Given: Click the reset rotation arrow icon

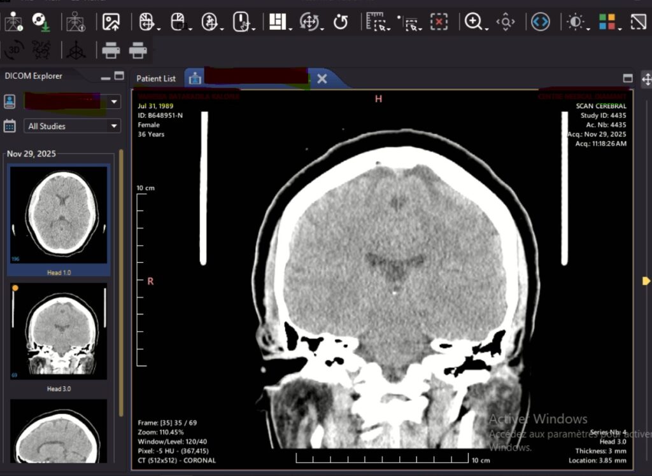Looking at the screenshot, I should [341, 22].
